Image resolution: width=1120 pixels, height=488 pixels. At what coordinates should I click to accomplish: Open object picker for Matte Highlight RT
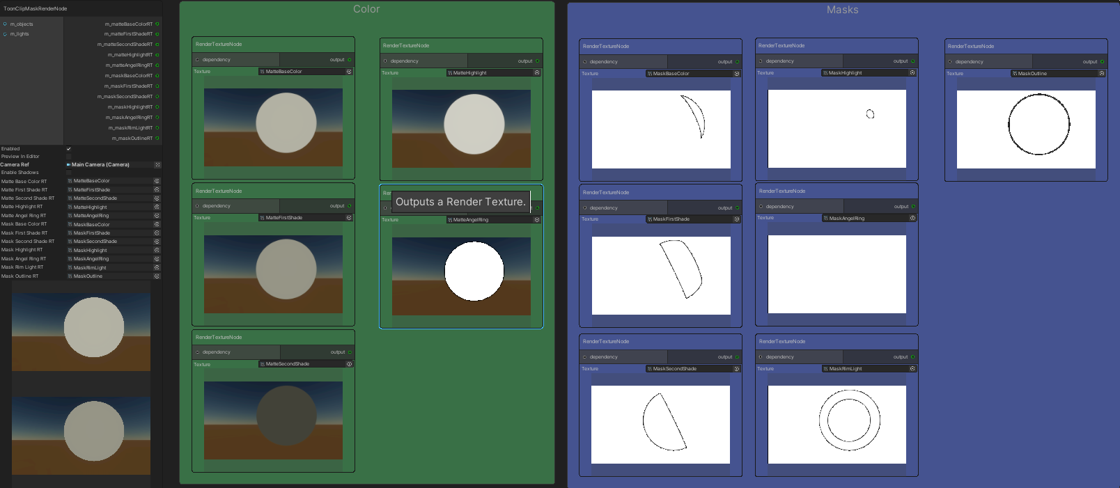pyautogui.click(x=157, y=207)
